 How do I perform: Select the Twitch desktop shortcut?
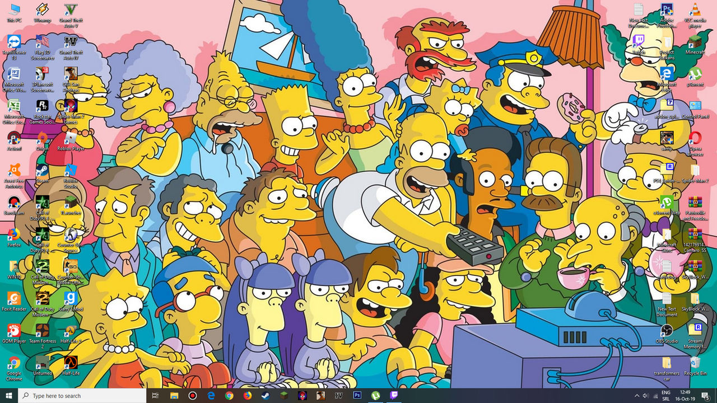639,45
